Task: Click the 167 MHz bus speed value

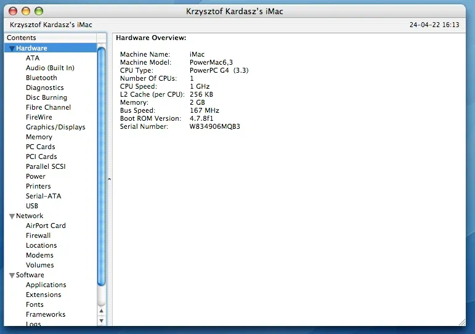Action: coord(205,110)
